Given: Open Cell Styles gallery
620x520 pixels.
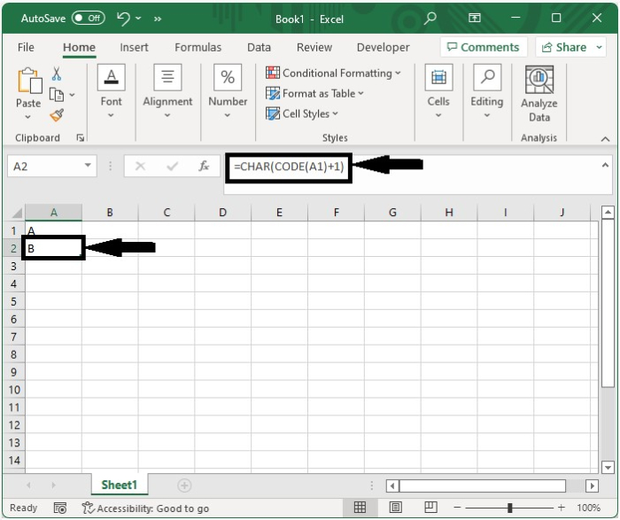Looking at the screenshot, I should (x=302, y=114).
